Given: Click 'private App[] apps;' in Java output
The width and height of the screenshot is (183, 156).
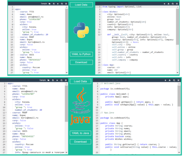Looking at the screenshot, I should click(x=117, y=97).
